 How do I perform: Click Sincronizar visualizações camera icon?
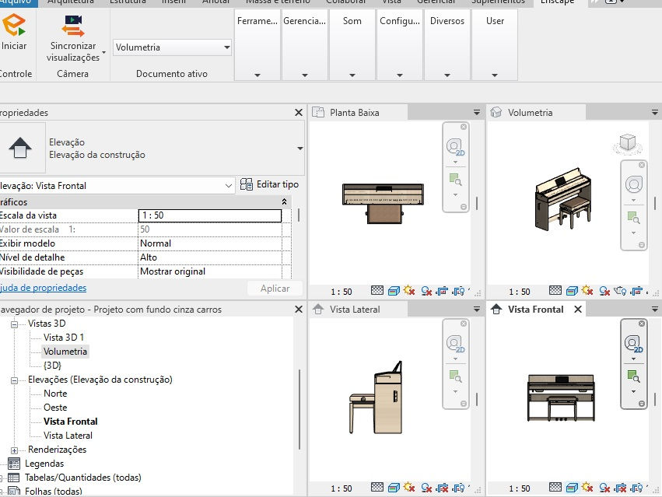(x=73, y=26)
